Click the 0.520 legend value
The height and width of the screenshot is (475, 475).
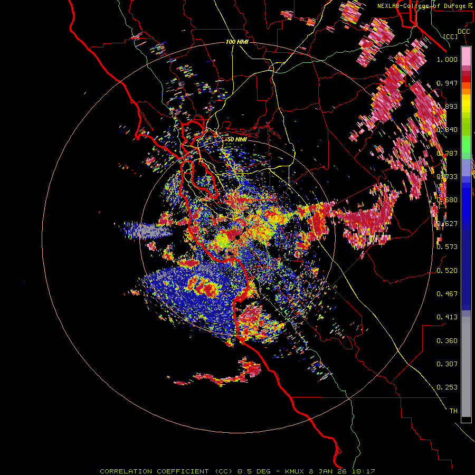pos(447,270)
